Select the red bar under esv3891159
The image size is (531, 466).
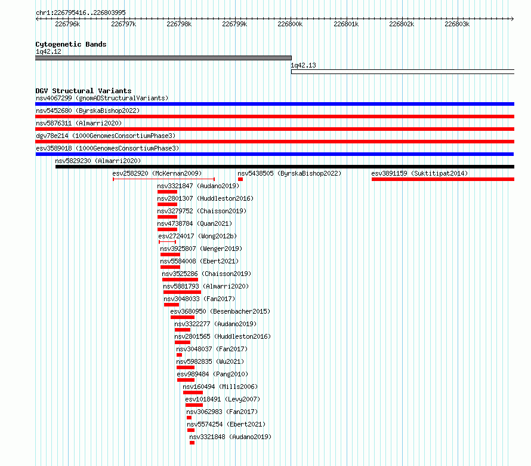(x=443, y=179)
